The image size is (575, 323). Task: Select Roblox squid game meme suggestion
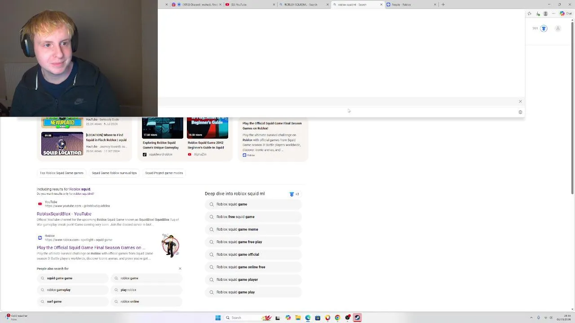pos(253,229)
